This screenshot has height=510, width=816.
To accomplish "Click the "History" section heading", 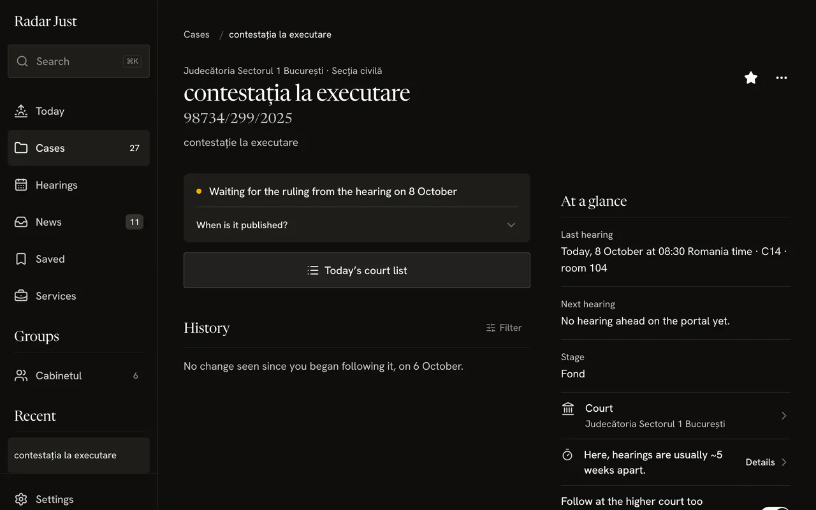I will 207,328.
